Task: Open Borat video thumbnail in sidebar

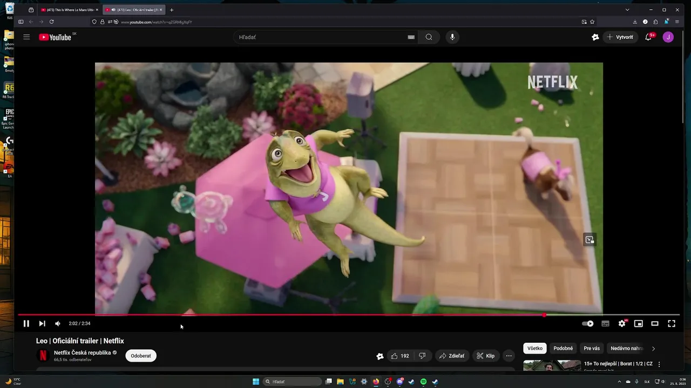Action: tap(552, 366)
